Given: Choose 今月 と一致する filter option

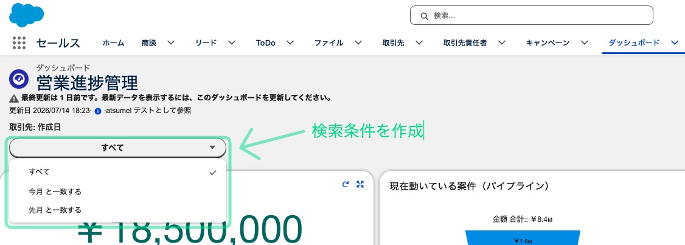Looking at the screenshot, I should click(x=117, y=192).
